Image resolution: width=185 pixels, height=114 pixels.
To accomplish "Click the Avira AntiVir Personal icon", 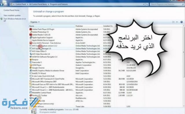I will click(31, 43).
